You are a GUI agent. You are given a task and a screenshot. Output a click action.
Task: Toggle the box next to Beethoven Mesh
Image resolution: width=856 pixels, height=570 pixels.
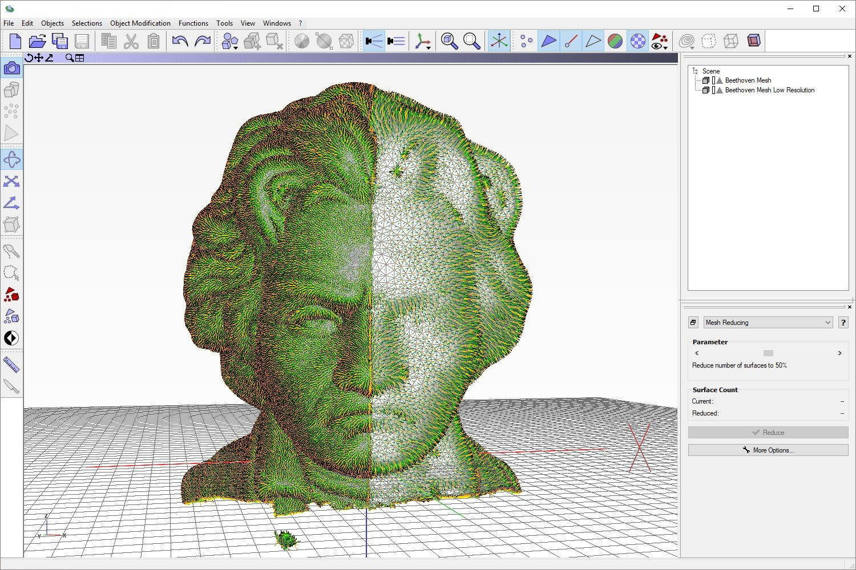point(713,80)
